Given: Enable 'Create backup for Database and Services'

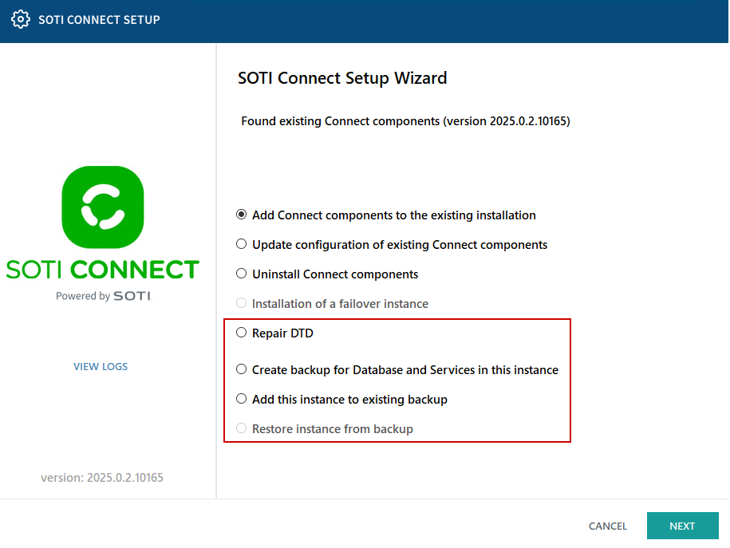Looking at the screenshot, I should [241, 369].
